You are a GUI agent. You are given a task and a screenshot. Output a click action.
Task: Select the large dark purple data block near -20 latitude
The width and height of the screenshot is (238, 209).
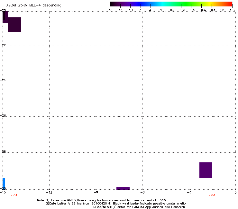(x=14, y=24)
